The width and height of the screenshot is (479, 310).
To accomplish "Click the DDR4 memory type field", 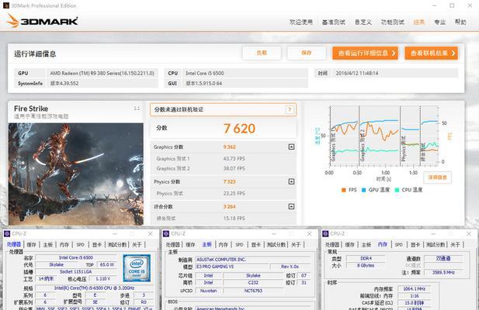I will click(x=366, y=258).
